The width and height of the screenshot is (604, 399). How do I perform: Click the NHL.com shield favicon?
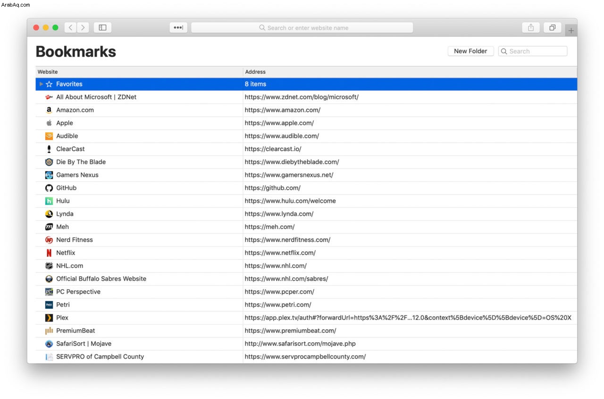49,266
